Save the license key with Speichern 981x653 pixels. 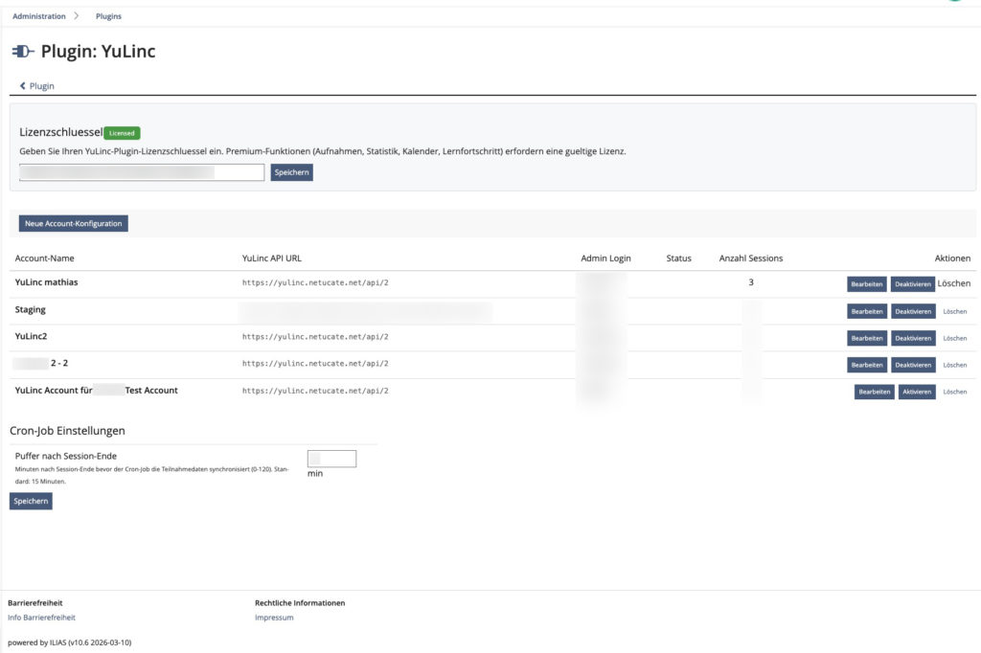(x=291, y=172)
